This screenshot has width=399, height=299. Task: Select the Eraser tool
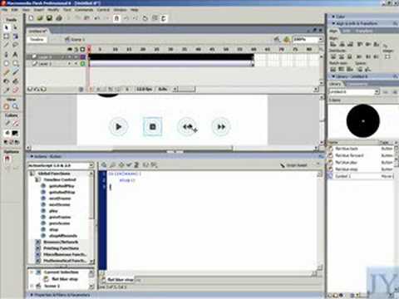tap(15, 91)
